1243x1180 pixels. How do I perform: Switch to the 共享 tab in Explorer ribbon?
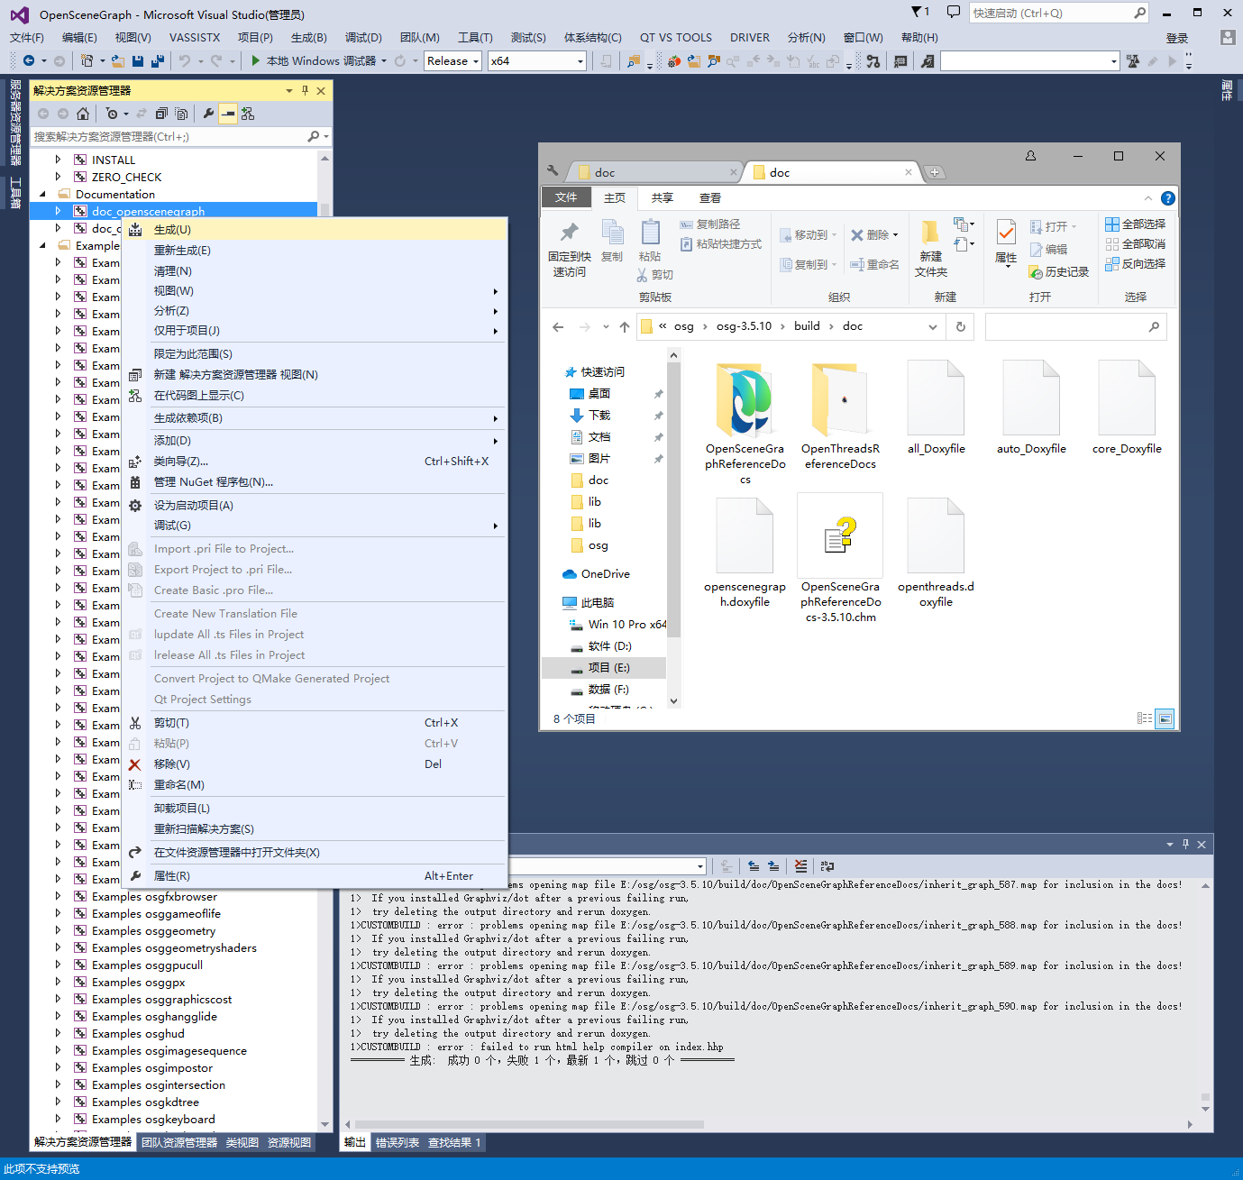(663, 198)
